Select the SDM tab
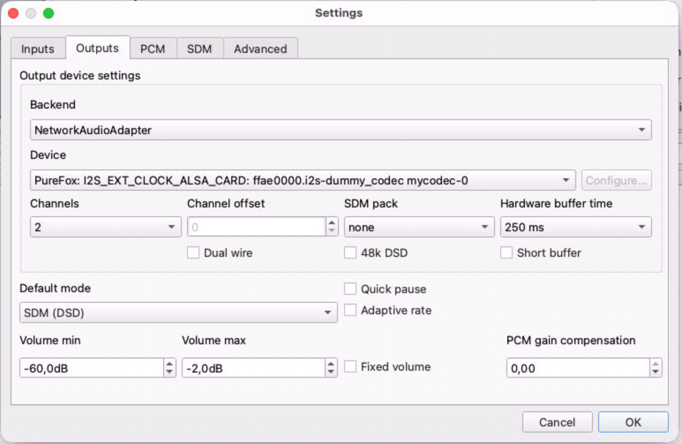682x444 pixels. [199, 49]
